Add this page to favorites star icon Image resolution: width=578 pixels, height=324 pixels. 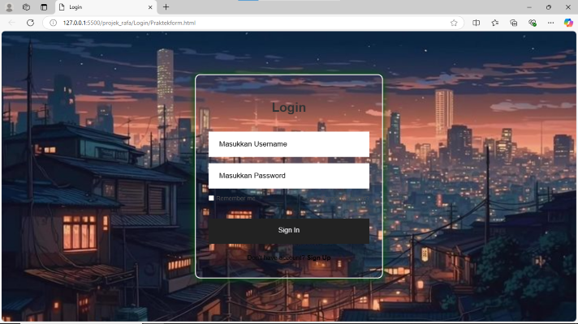click(x=454, y=23)
